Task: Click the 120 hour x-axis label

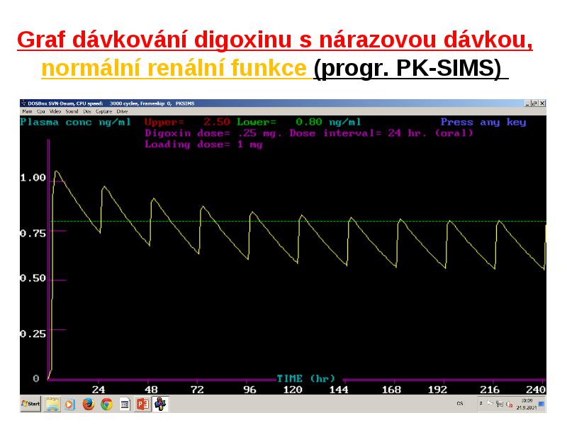Action: (293, 390)
